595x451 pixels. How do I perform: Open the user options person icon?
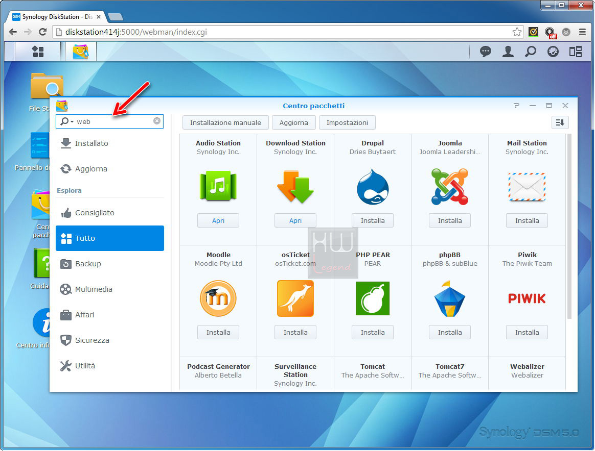pyautogui.click(x=508, y=52)
